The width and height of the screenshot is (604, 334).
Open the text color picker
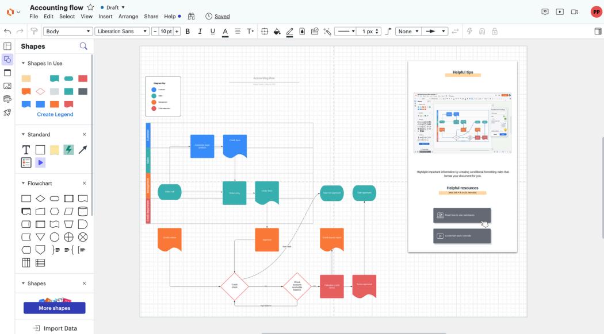pos(225,32)
